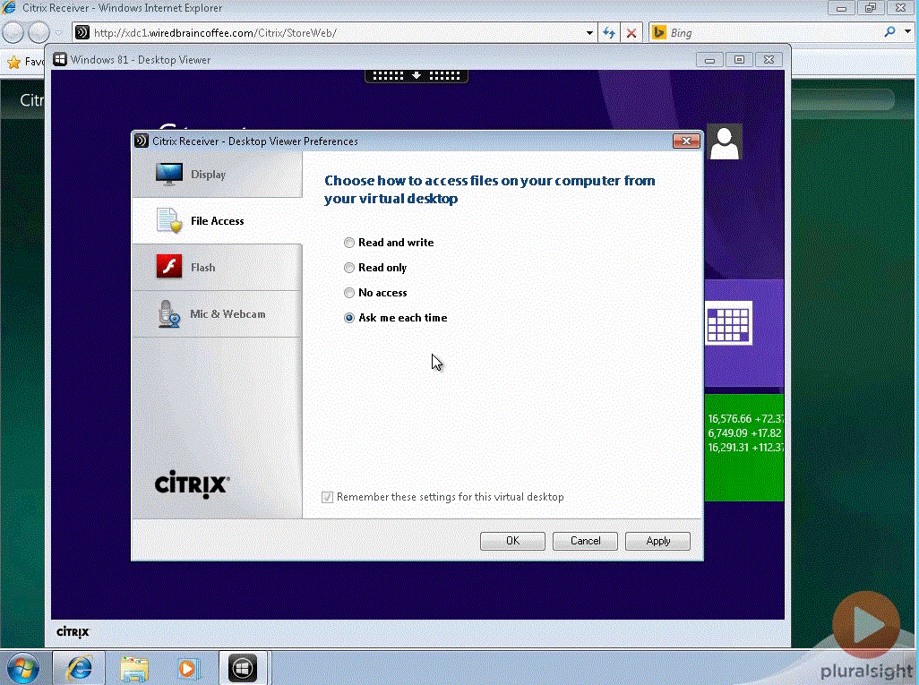Open the Favorites star button
The width and height of the screenshot is (919, 685).
point(14,62)
